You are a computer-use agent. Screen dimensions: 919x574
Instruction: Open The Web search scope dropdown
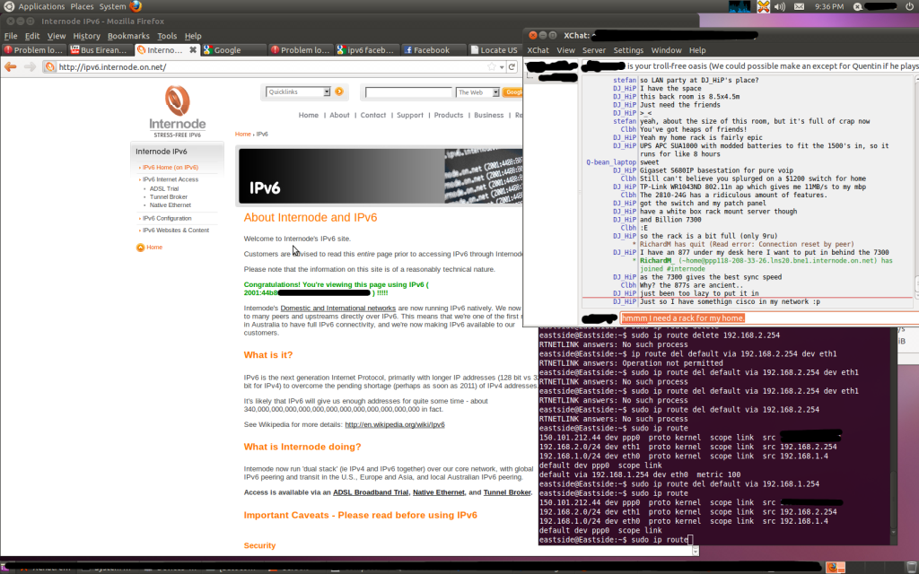tap(477, 92)
